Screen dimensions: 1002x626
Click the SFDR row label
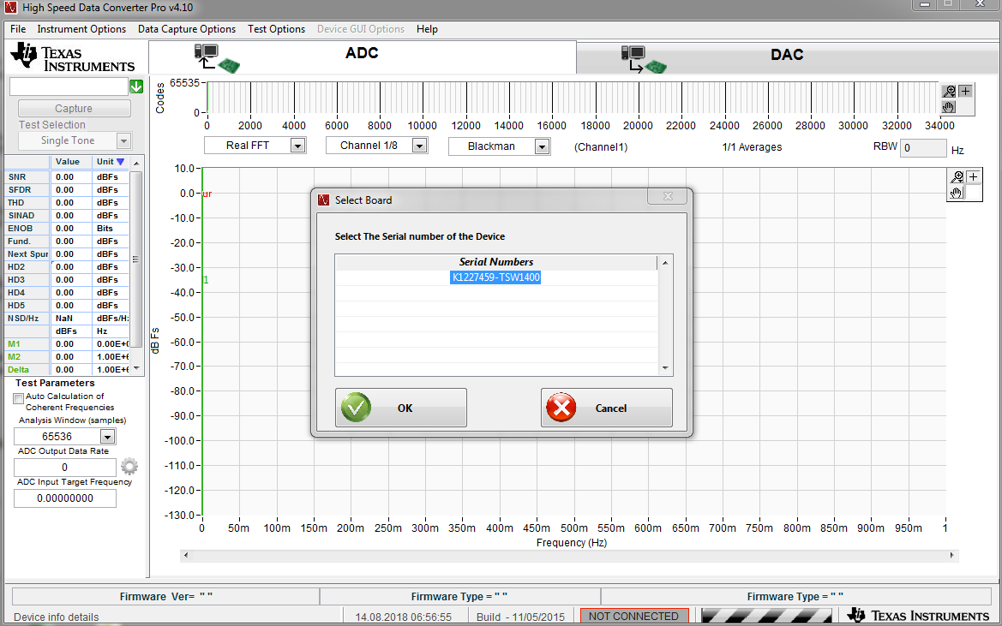pos(20,189)
